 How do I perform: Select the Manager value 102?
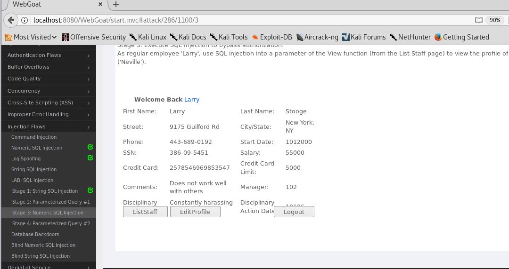(x=291, y=187)
